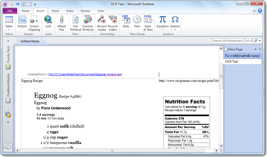The image size is (267, 157).
Task: Switch to the Share tab
Action: [x=55, y=11]
